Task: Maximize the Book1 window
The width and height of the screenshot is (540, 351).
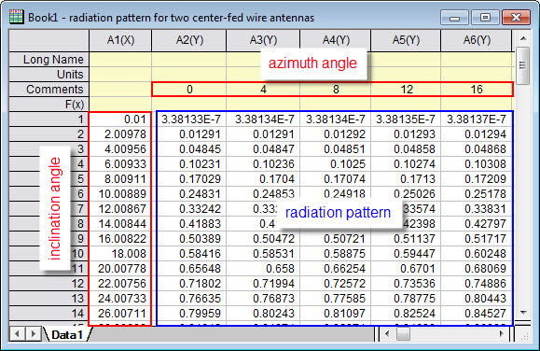Action: pyautogui.click(x=485, y=17)
